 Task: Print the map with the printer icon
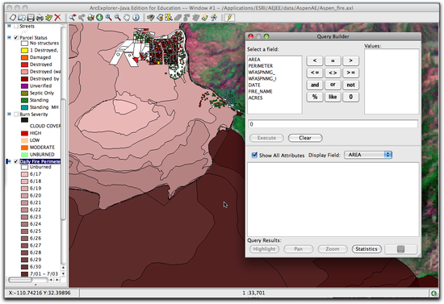click(40, 18)
